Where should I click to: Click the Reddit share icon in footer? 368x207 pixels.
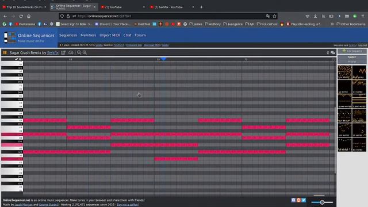coord(298,200)
